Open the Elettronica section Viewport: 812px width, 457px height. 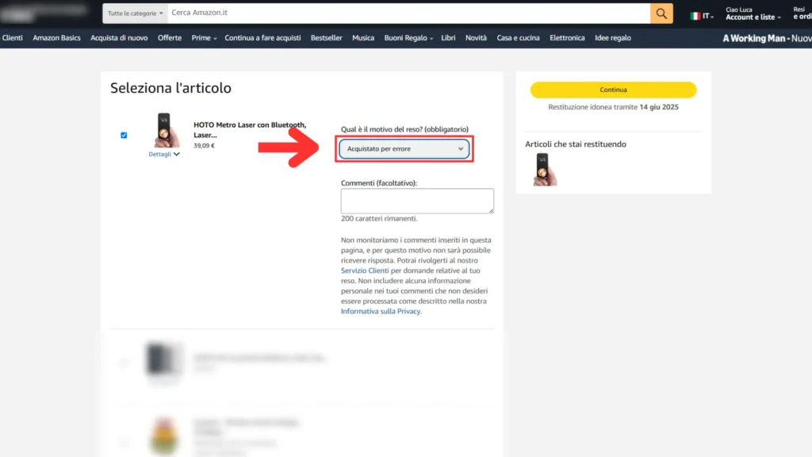coord(567,38)
